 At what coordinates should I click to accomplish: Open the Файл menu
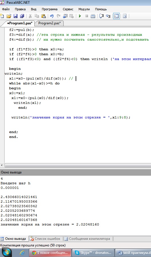[x=6, y=9]
